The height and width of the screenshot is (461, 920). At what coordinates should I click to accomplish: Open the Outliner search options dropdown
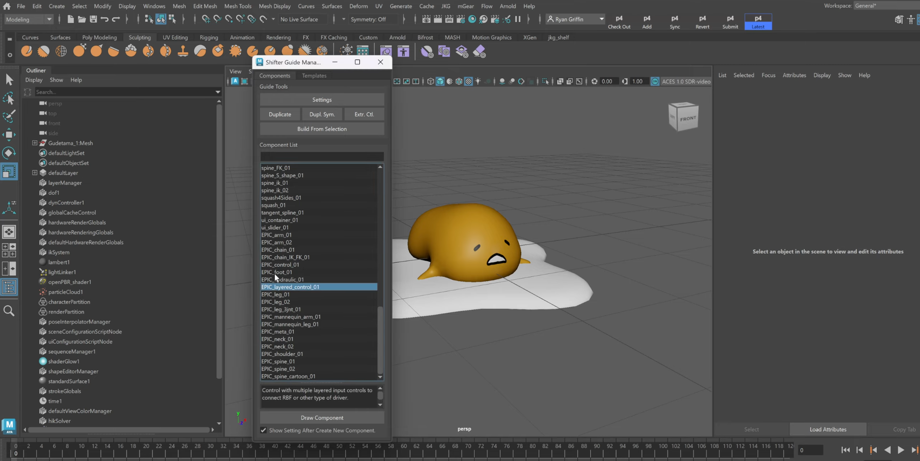click(217, 92)
